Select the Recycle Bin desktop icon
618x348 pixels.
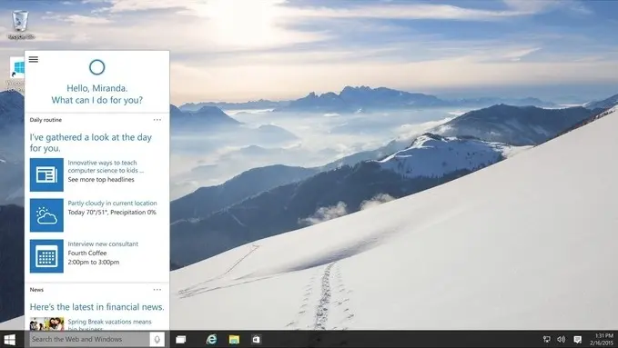coord(21,25)
